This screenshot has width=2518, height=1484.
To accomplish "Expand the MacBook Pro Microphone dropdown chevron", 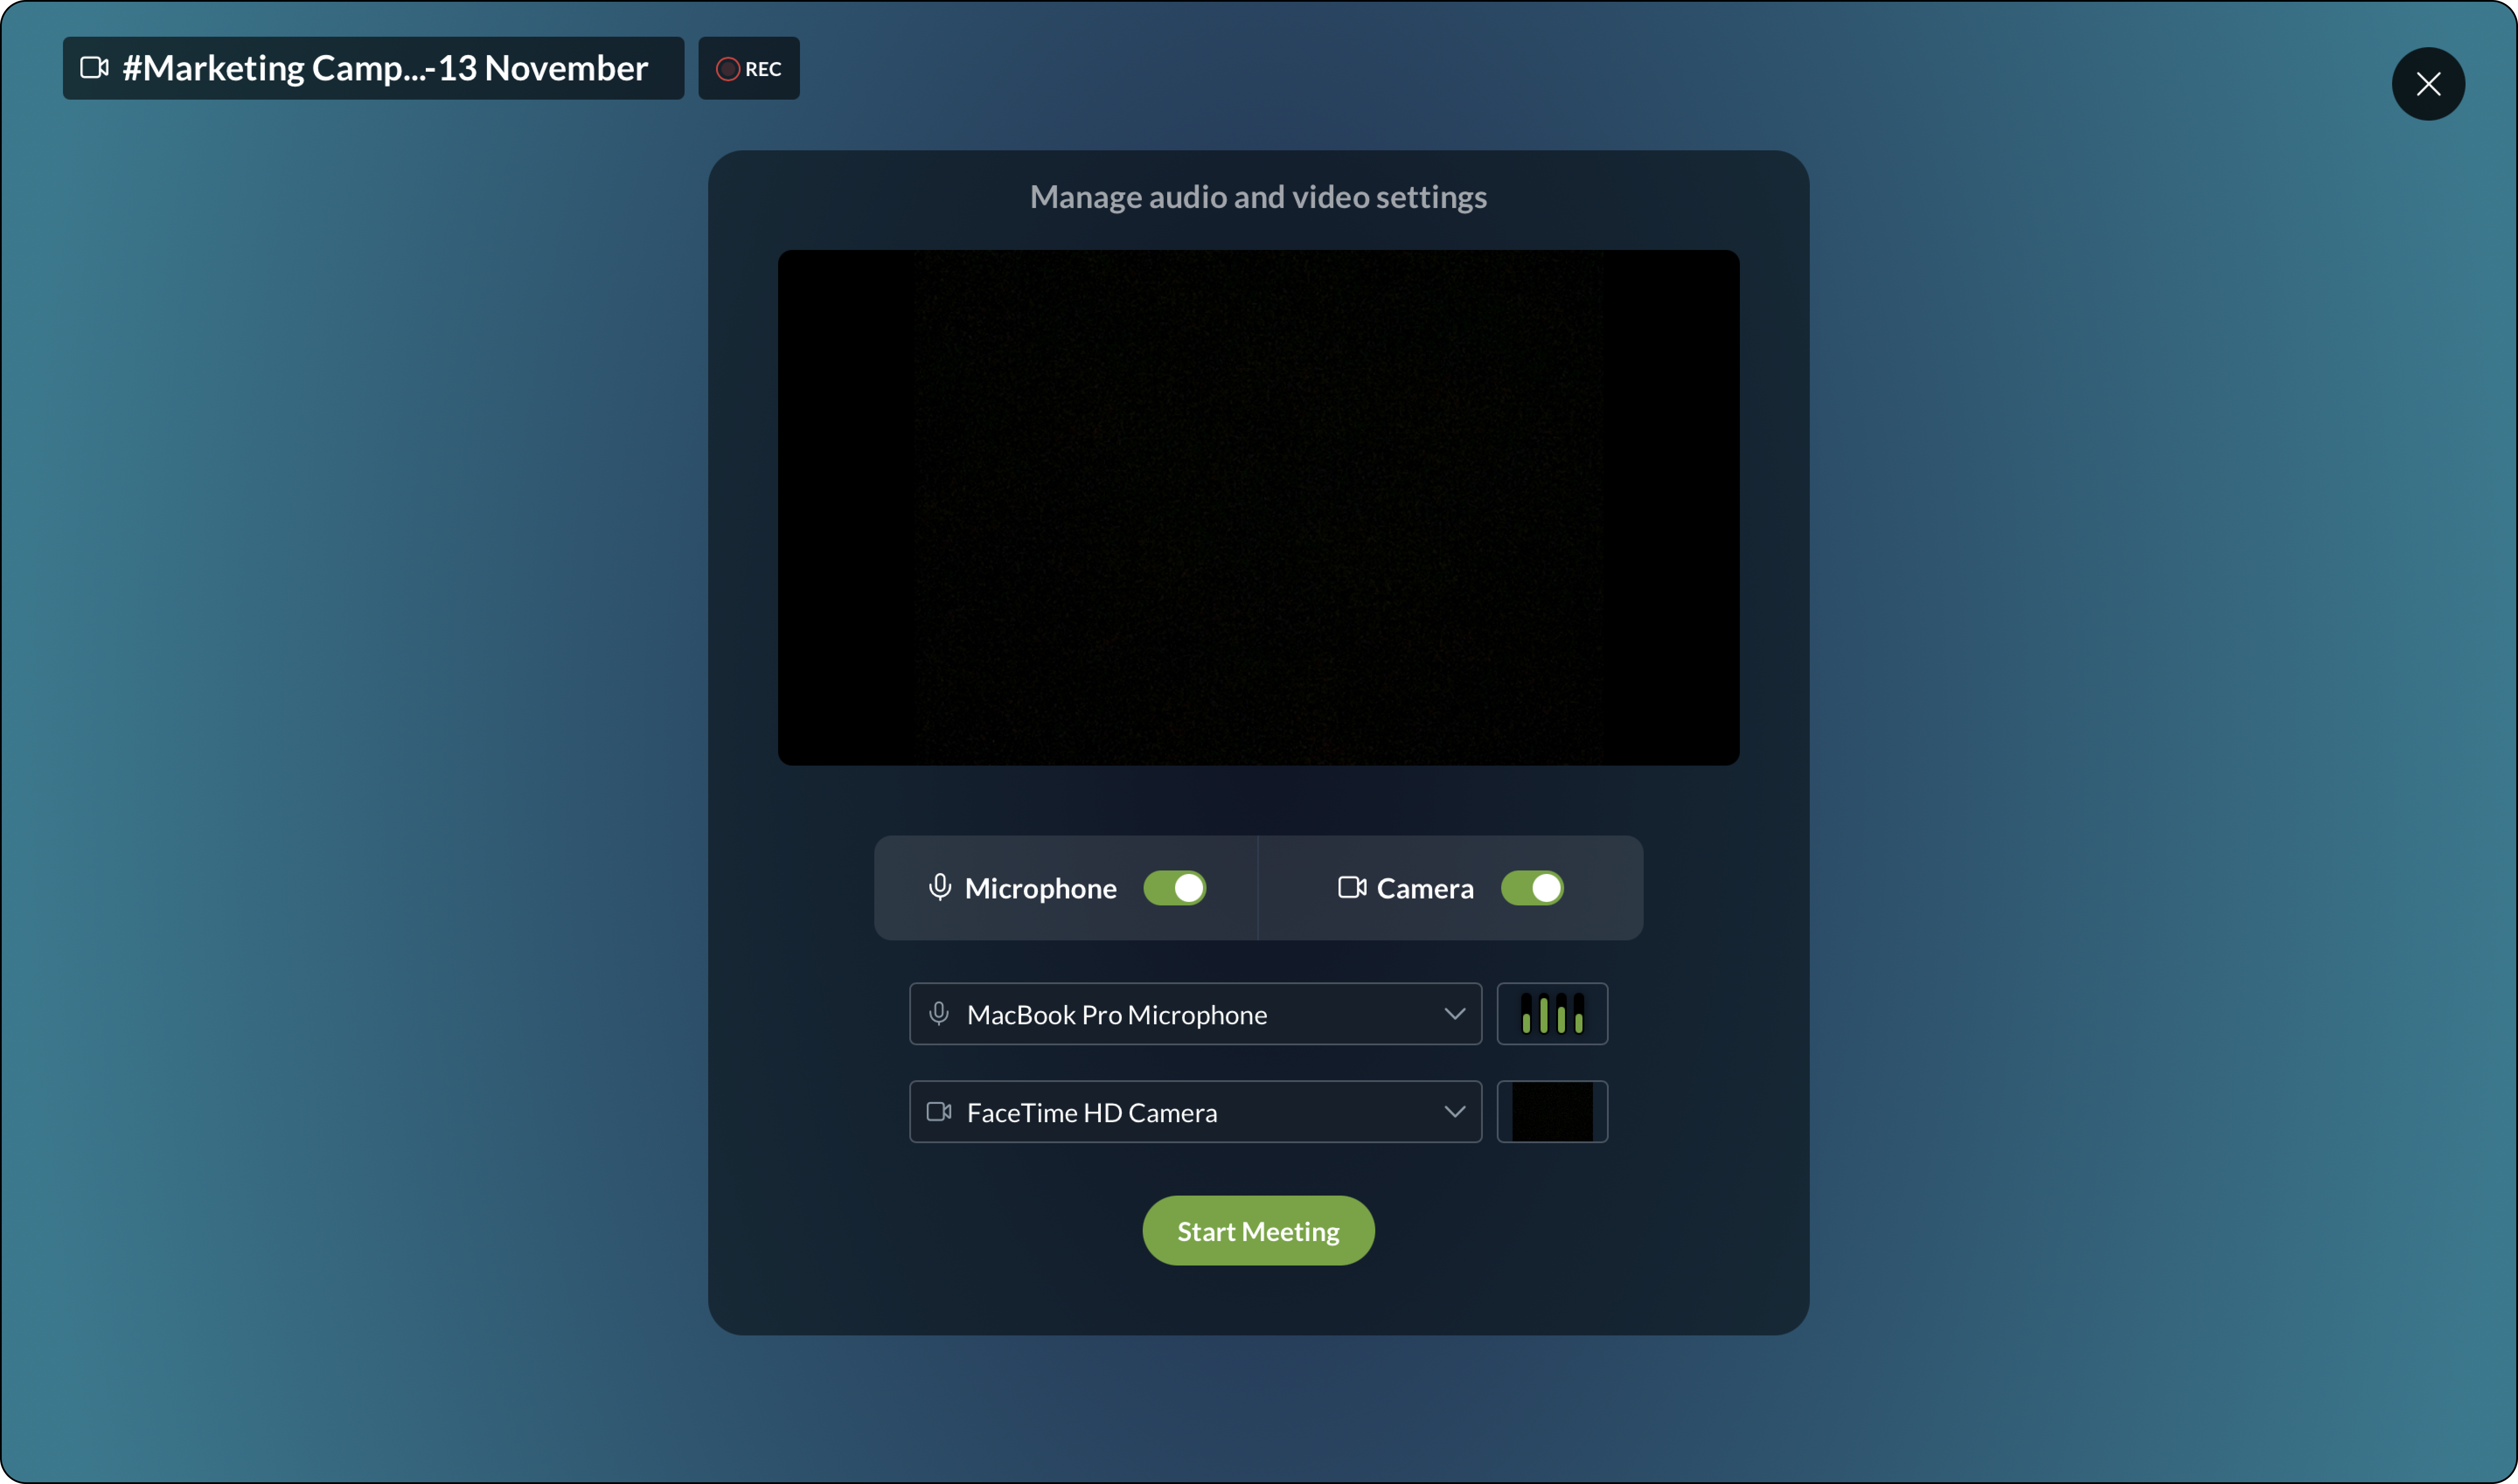I will [1454, 1014].
